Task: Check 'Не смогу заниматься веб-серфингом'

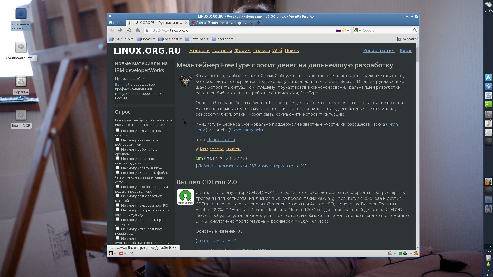Action: [118, 140]
